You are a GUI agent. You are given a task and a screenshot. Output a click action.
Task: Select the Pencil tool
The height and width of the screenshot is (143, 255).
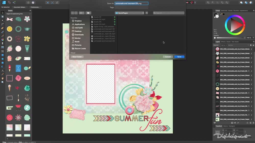(3, 32)
